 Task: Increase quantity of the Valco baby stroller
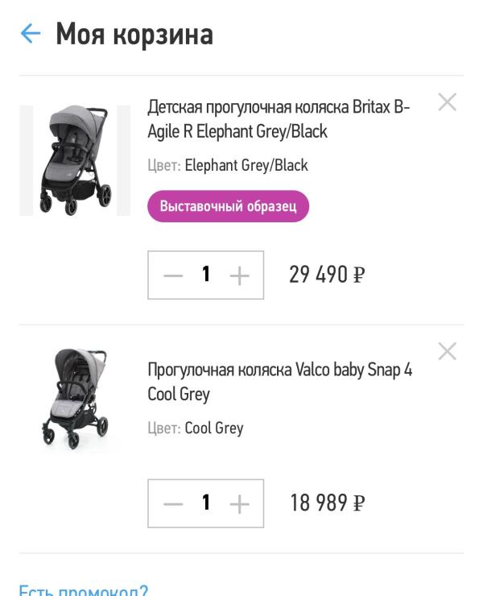239,504
